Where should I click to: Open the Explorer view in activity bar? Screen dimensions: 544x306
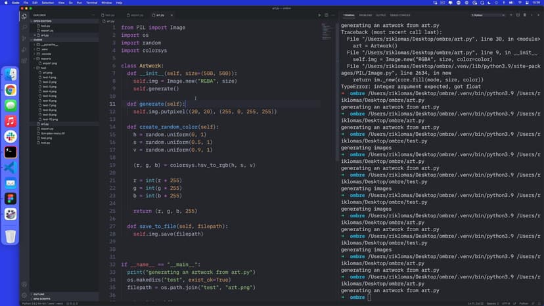(24, 16)
